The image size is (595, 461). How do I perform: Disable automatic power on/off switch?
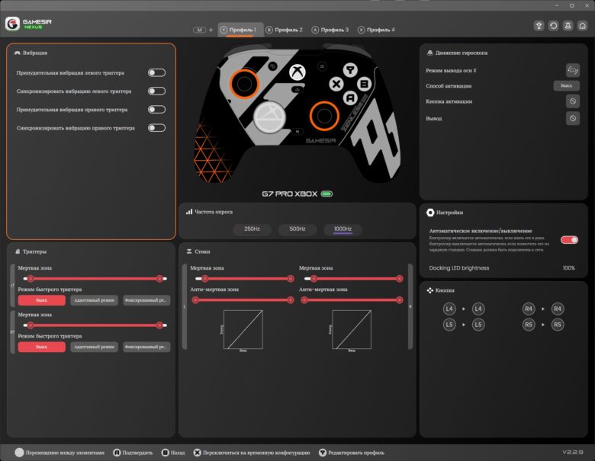569,239
